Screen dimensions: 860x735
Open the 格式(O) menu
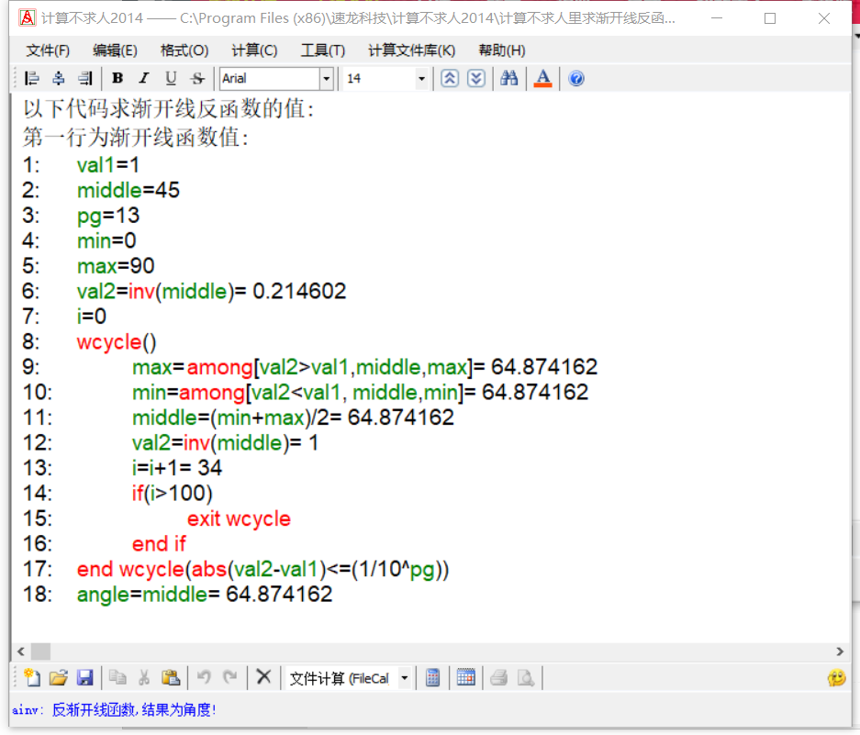tap(184, 50)
